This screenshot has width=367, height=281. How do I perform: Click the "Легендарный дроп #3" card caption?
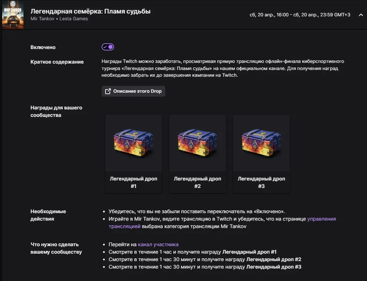pos(261,182)
